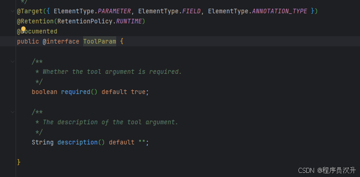Click the @interface keyword

pos(61,41)
